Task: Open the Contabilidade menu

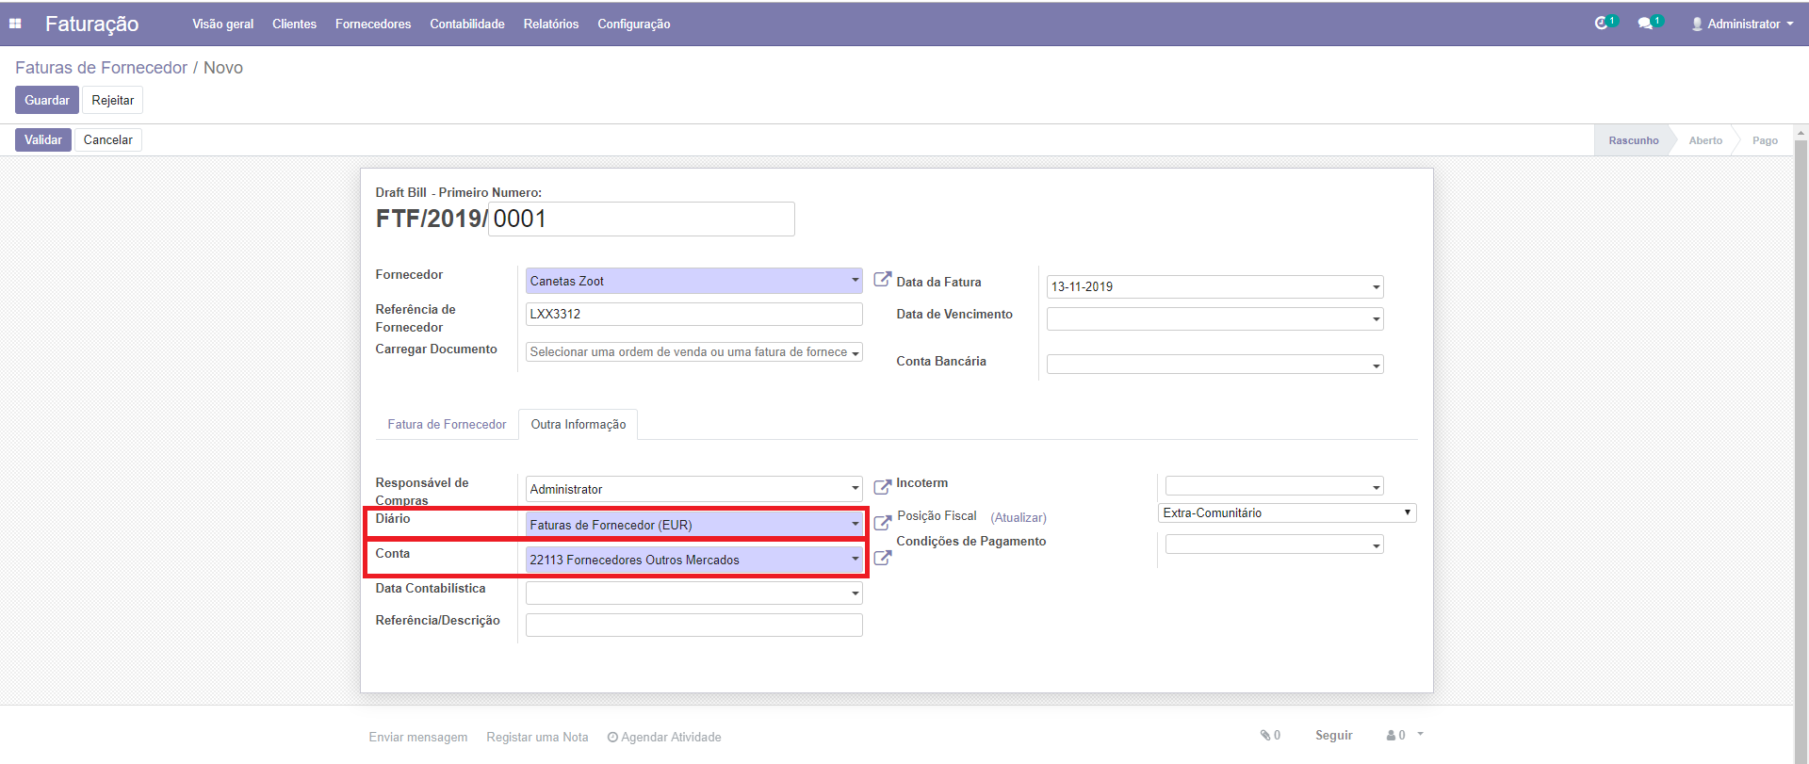Action: (x=467, y=24)
